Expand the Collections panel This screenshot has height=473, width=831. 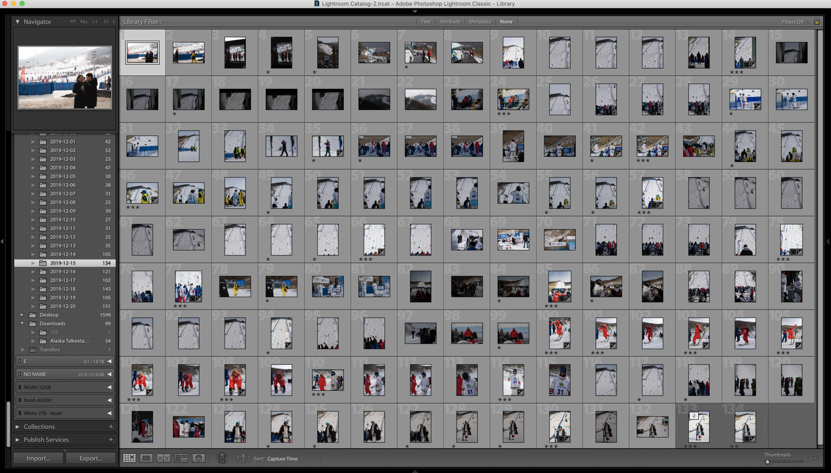(17, 426)
